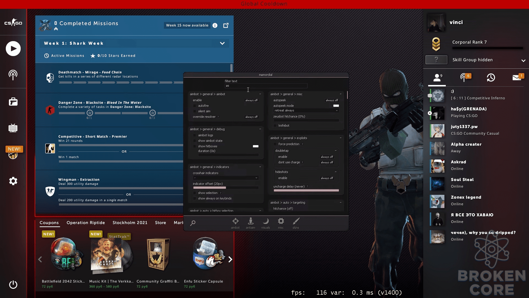Expand the Skill Group hidden chevron
Viewport: 529px width, 298px height.
[x=523, y=60]
